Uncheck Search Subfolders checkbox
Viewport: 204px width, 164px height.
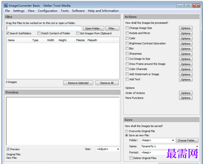click(8, 33)
